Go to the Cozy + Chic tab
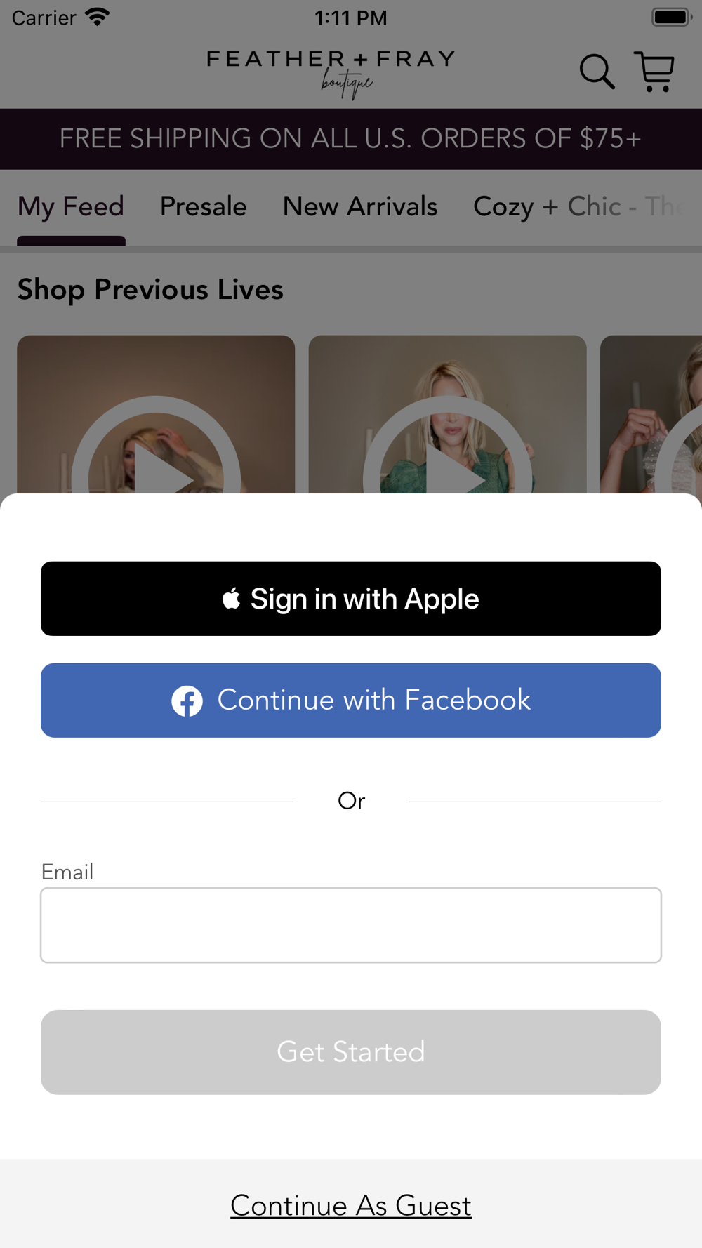This screenshot has width=702, height=1248. coord(577,206)
